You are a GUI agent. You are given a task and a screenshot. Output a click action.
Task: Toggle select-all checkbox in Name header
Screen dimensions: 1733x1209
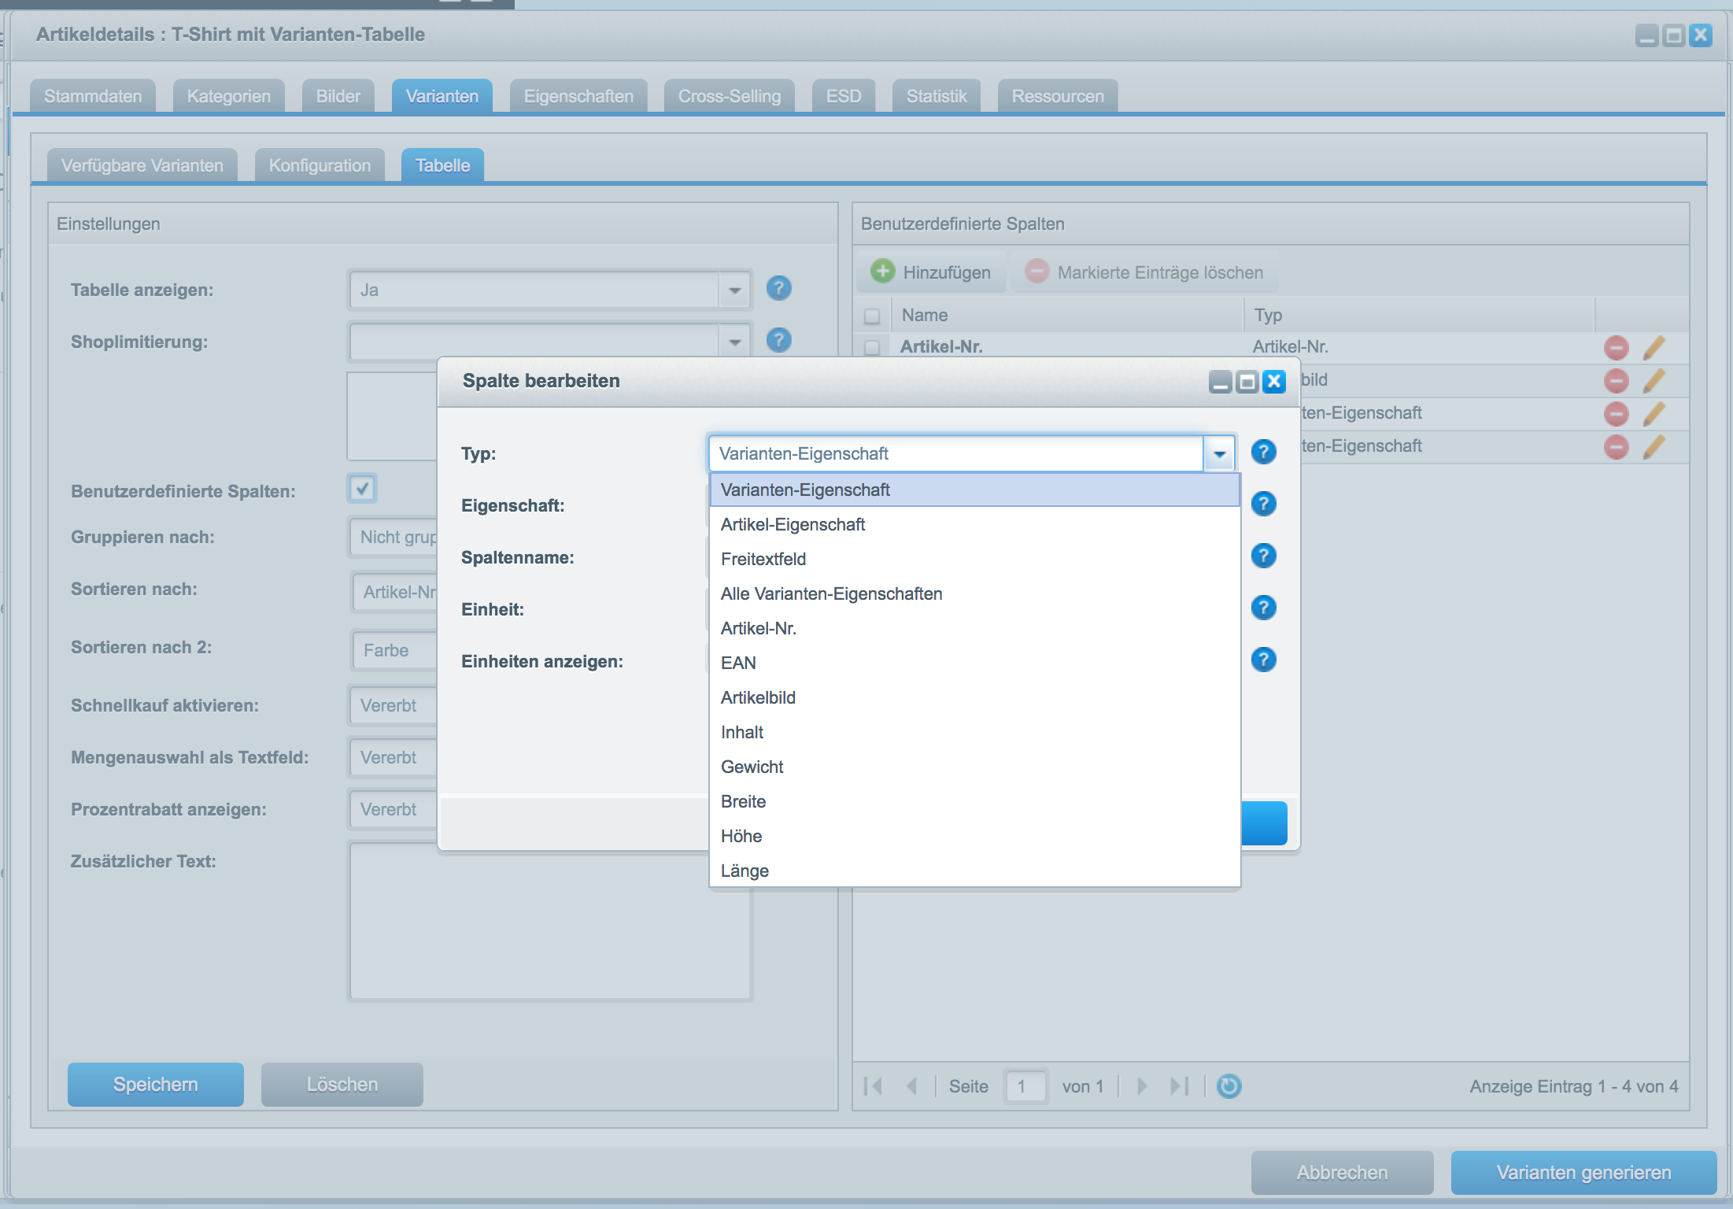[872, 316]
